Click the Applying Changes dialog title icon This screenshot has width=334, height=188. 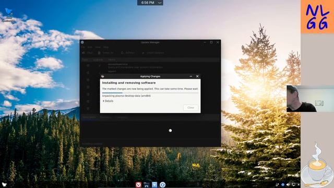pos(103,76)
